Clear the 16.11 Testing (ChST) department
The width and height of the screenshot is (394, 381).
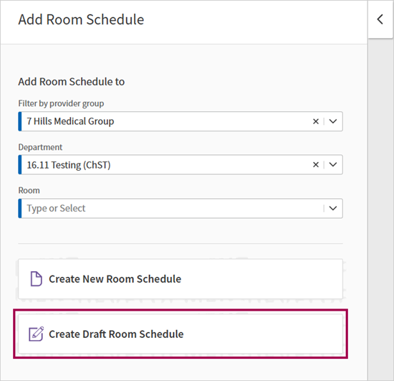point(316,164)
